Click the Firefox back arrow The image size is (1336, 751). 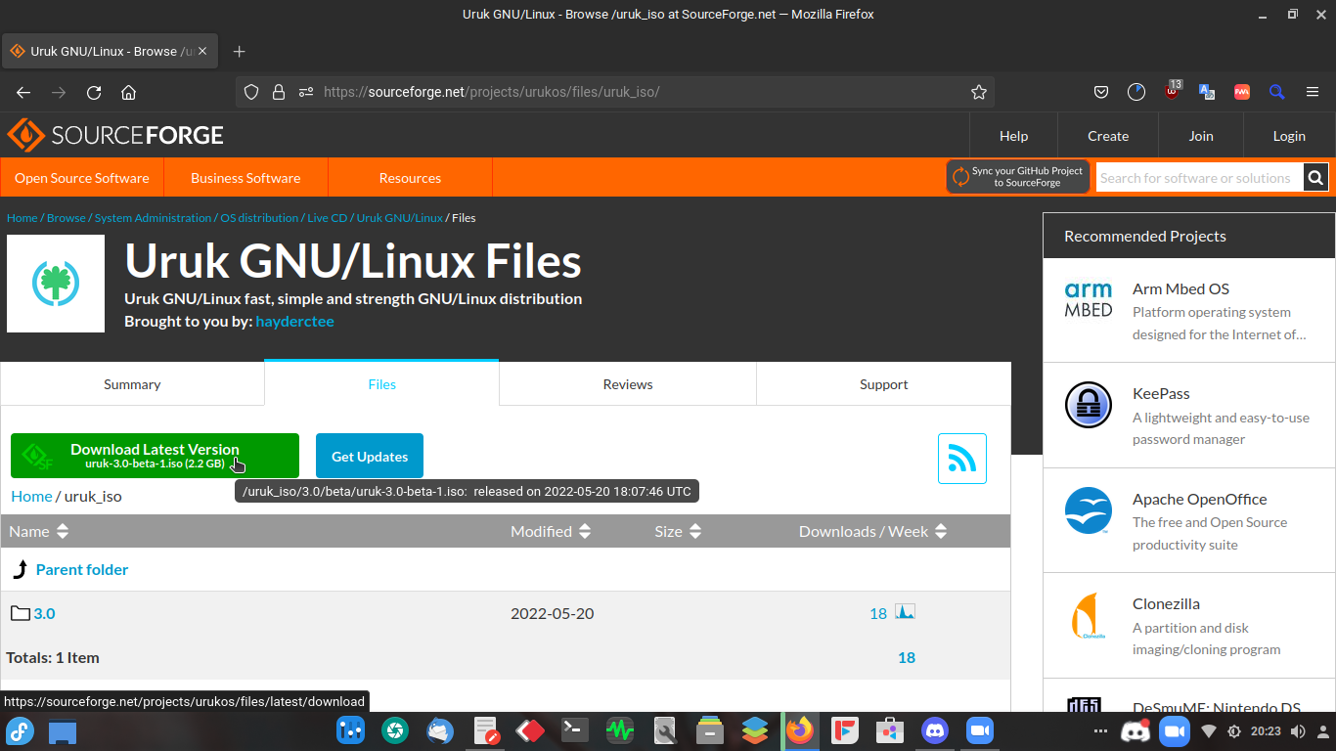(x=23, y=92)
